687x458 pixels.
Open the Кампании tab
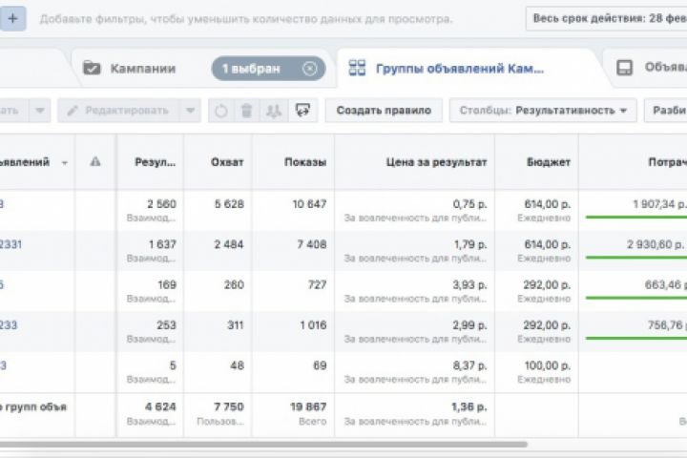tap(143, 69)
